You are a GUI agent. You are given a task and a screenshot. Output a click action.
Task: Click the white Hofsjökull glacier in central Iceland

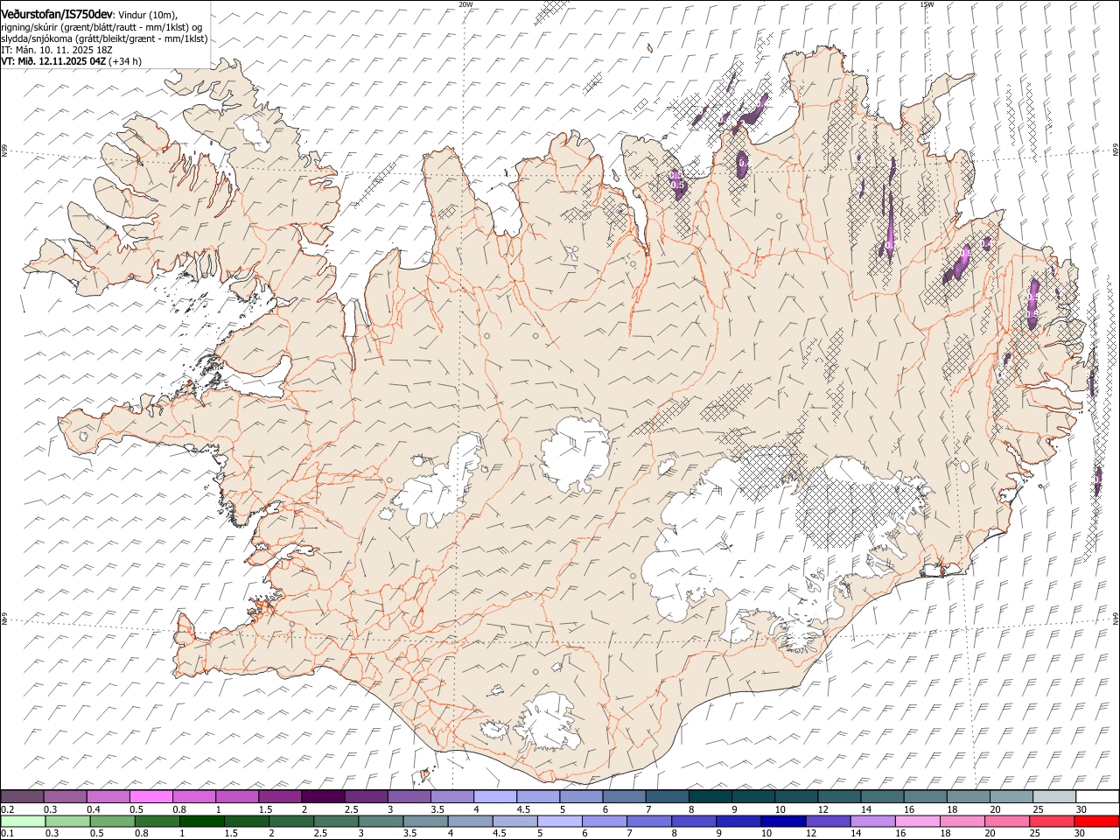point(575,453)
